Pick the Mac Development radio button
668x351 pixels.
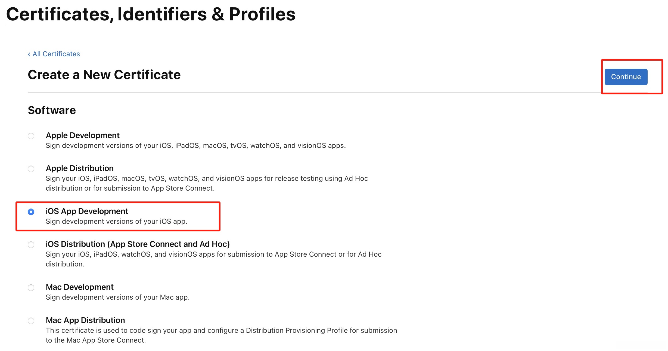(31, 288)
